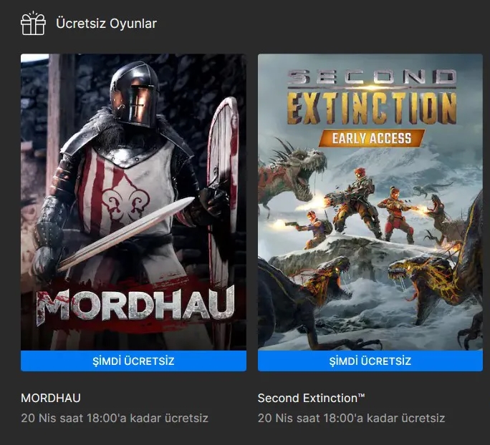This screenshot has height=445, width=490.
Task: Click ŞİMDİ ÜCRETSİZ banner under Second Extinction
Action: pyautogui.click(x=370, y=361)
